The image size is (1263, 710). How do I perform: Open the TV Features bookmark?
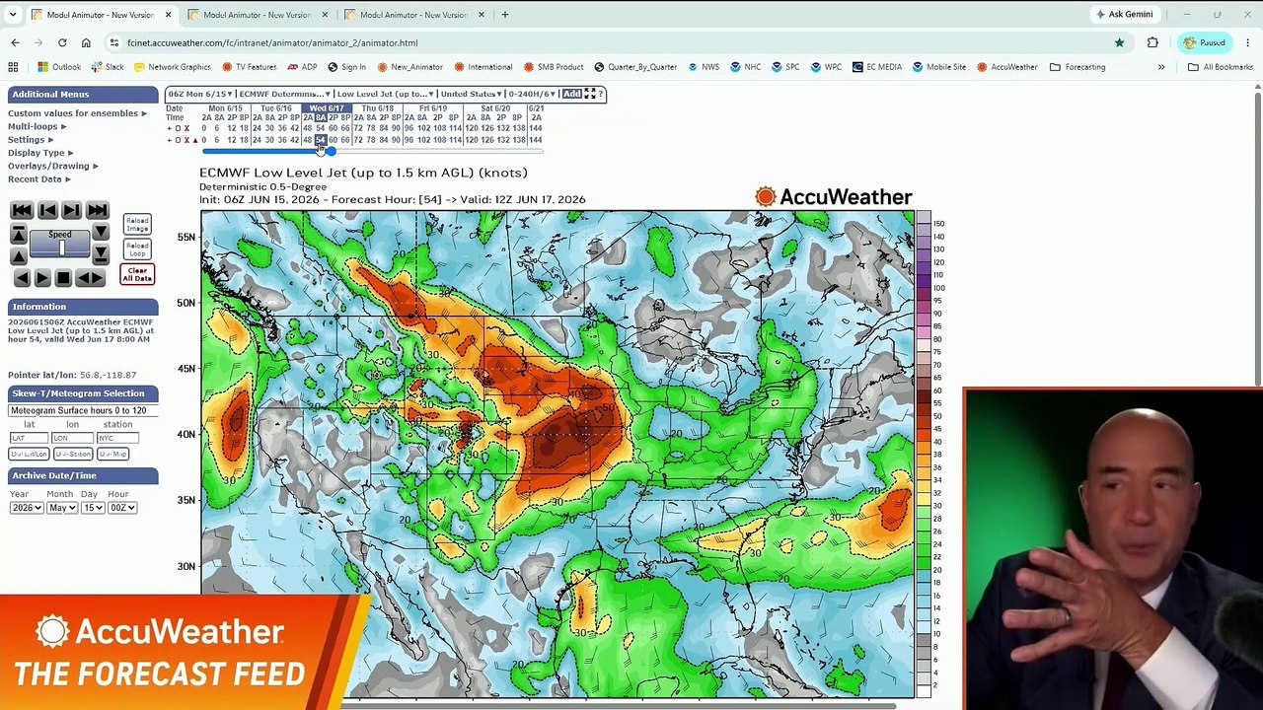click(249, 67)
